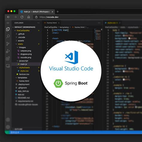Go forward in the browser
The width and height of the screenshot is (142, 142).
click(15, 17)
